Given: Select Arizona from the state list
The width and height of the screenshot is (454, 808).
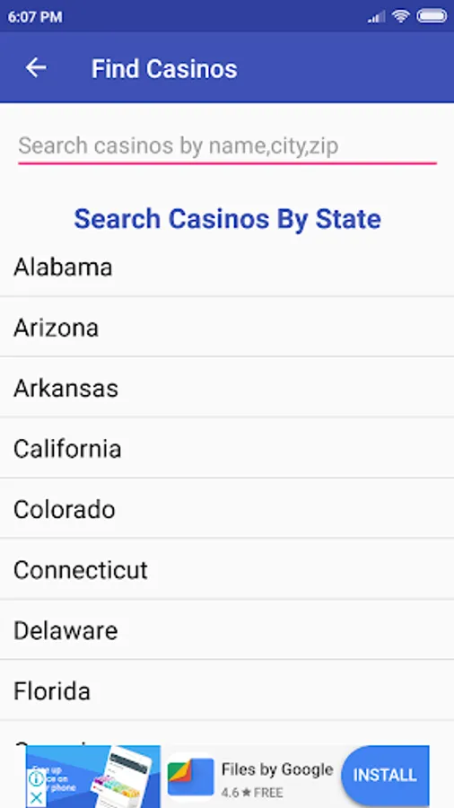Looking at the screenshot, I should pos(227,327).
